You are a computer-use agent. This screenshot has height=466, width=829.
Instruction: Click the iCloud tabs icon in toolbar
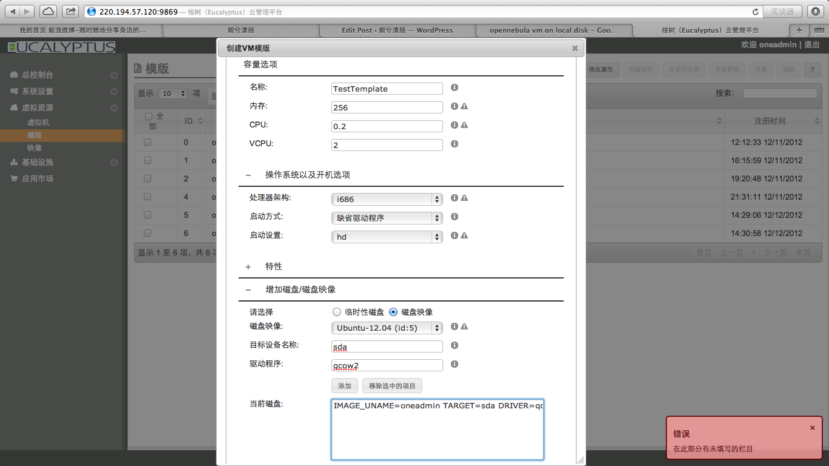(48, 12)
